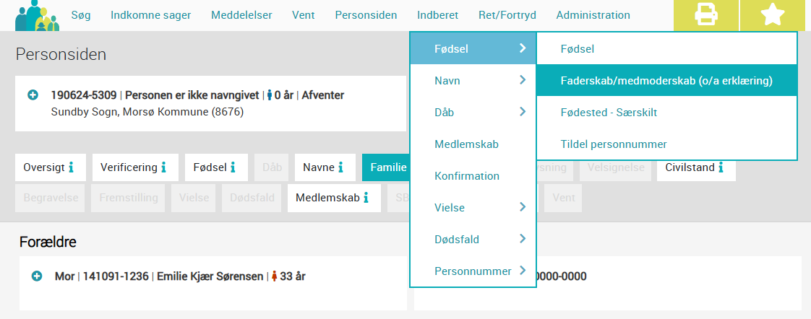Click info icon on Civilstand tab
The width and height of the screenshot is (811, 319).
(721, 167)
